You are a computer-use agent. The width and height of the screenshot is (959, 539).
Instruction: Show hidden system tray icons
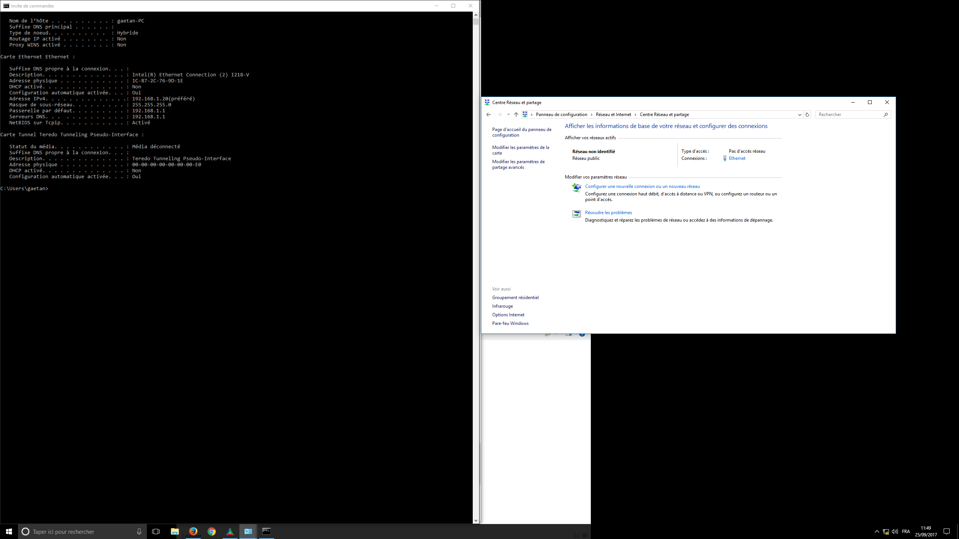point(877,532)
